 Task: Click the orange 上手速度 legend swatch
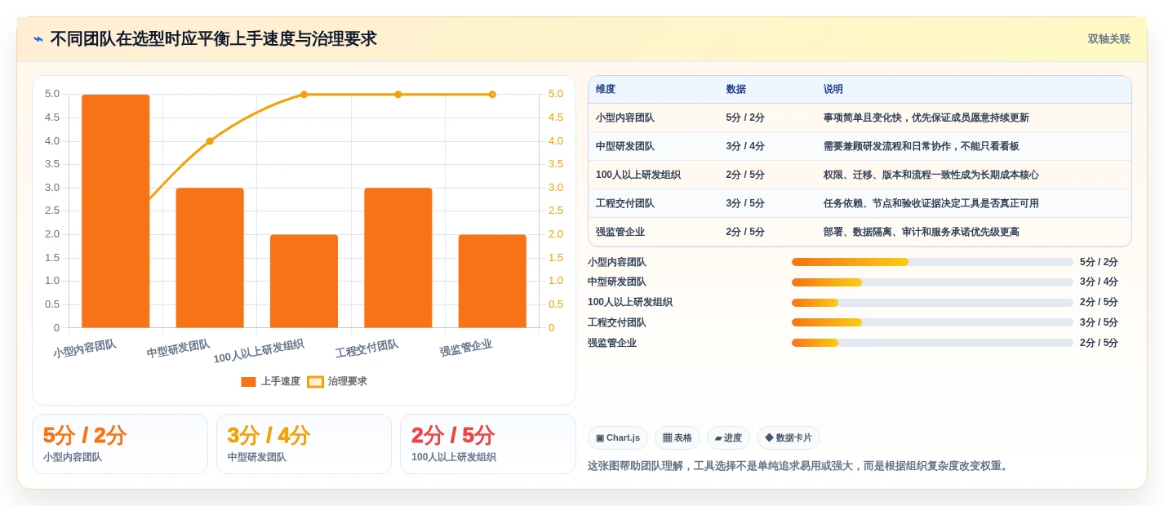[249, 381]
